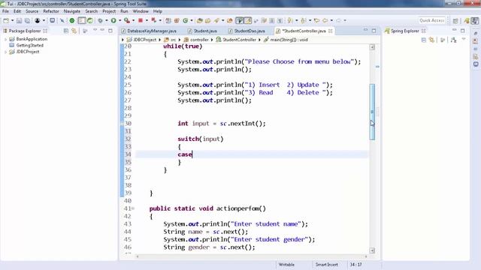Click the Writable status bar entry
This screenshot has height=270, width=481.
(x=286, y=265)
